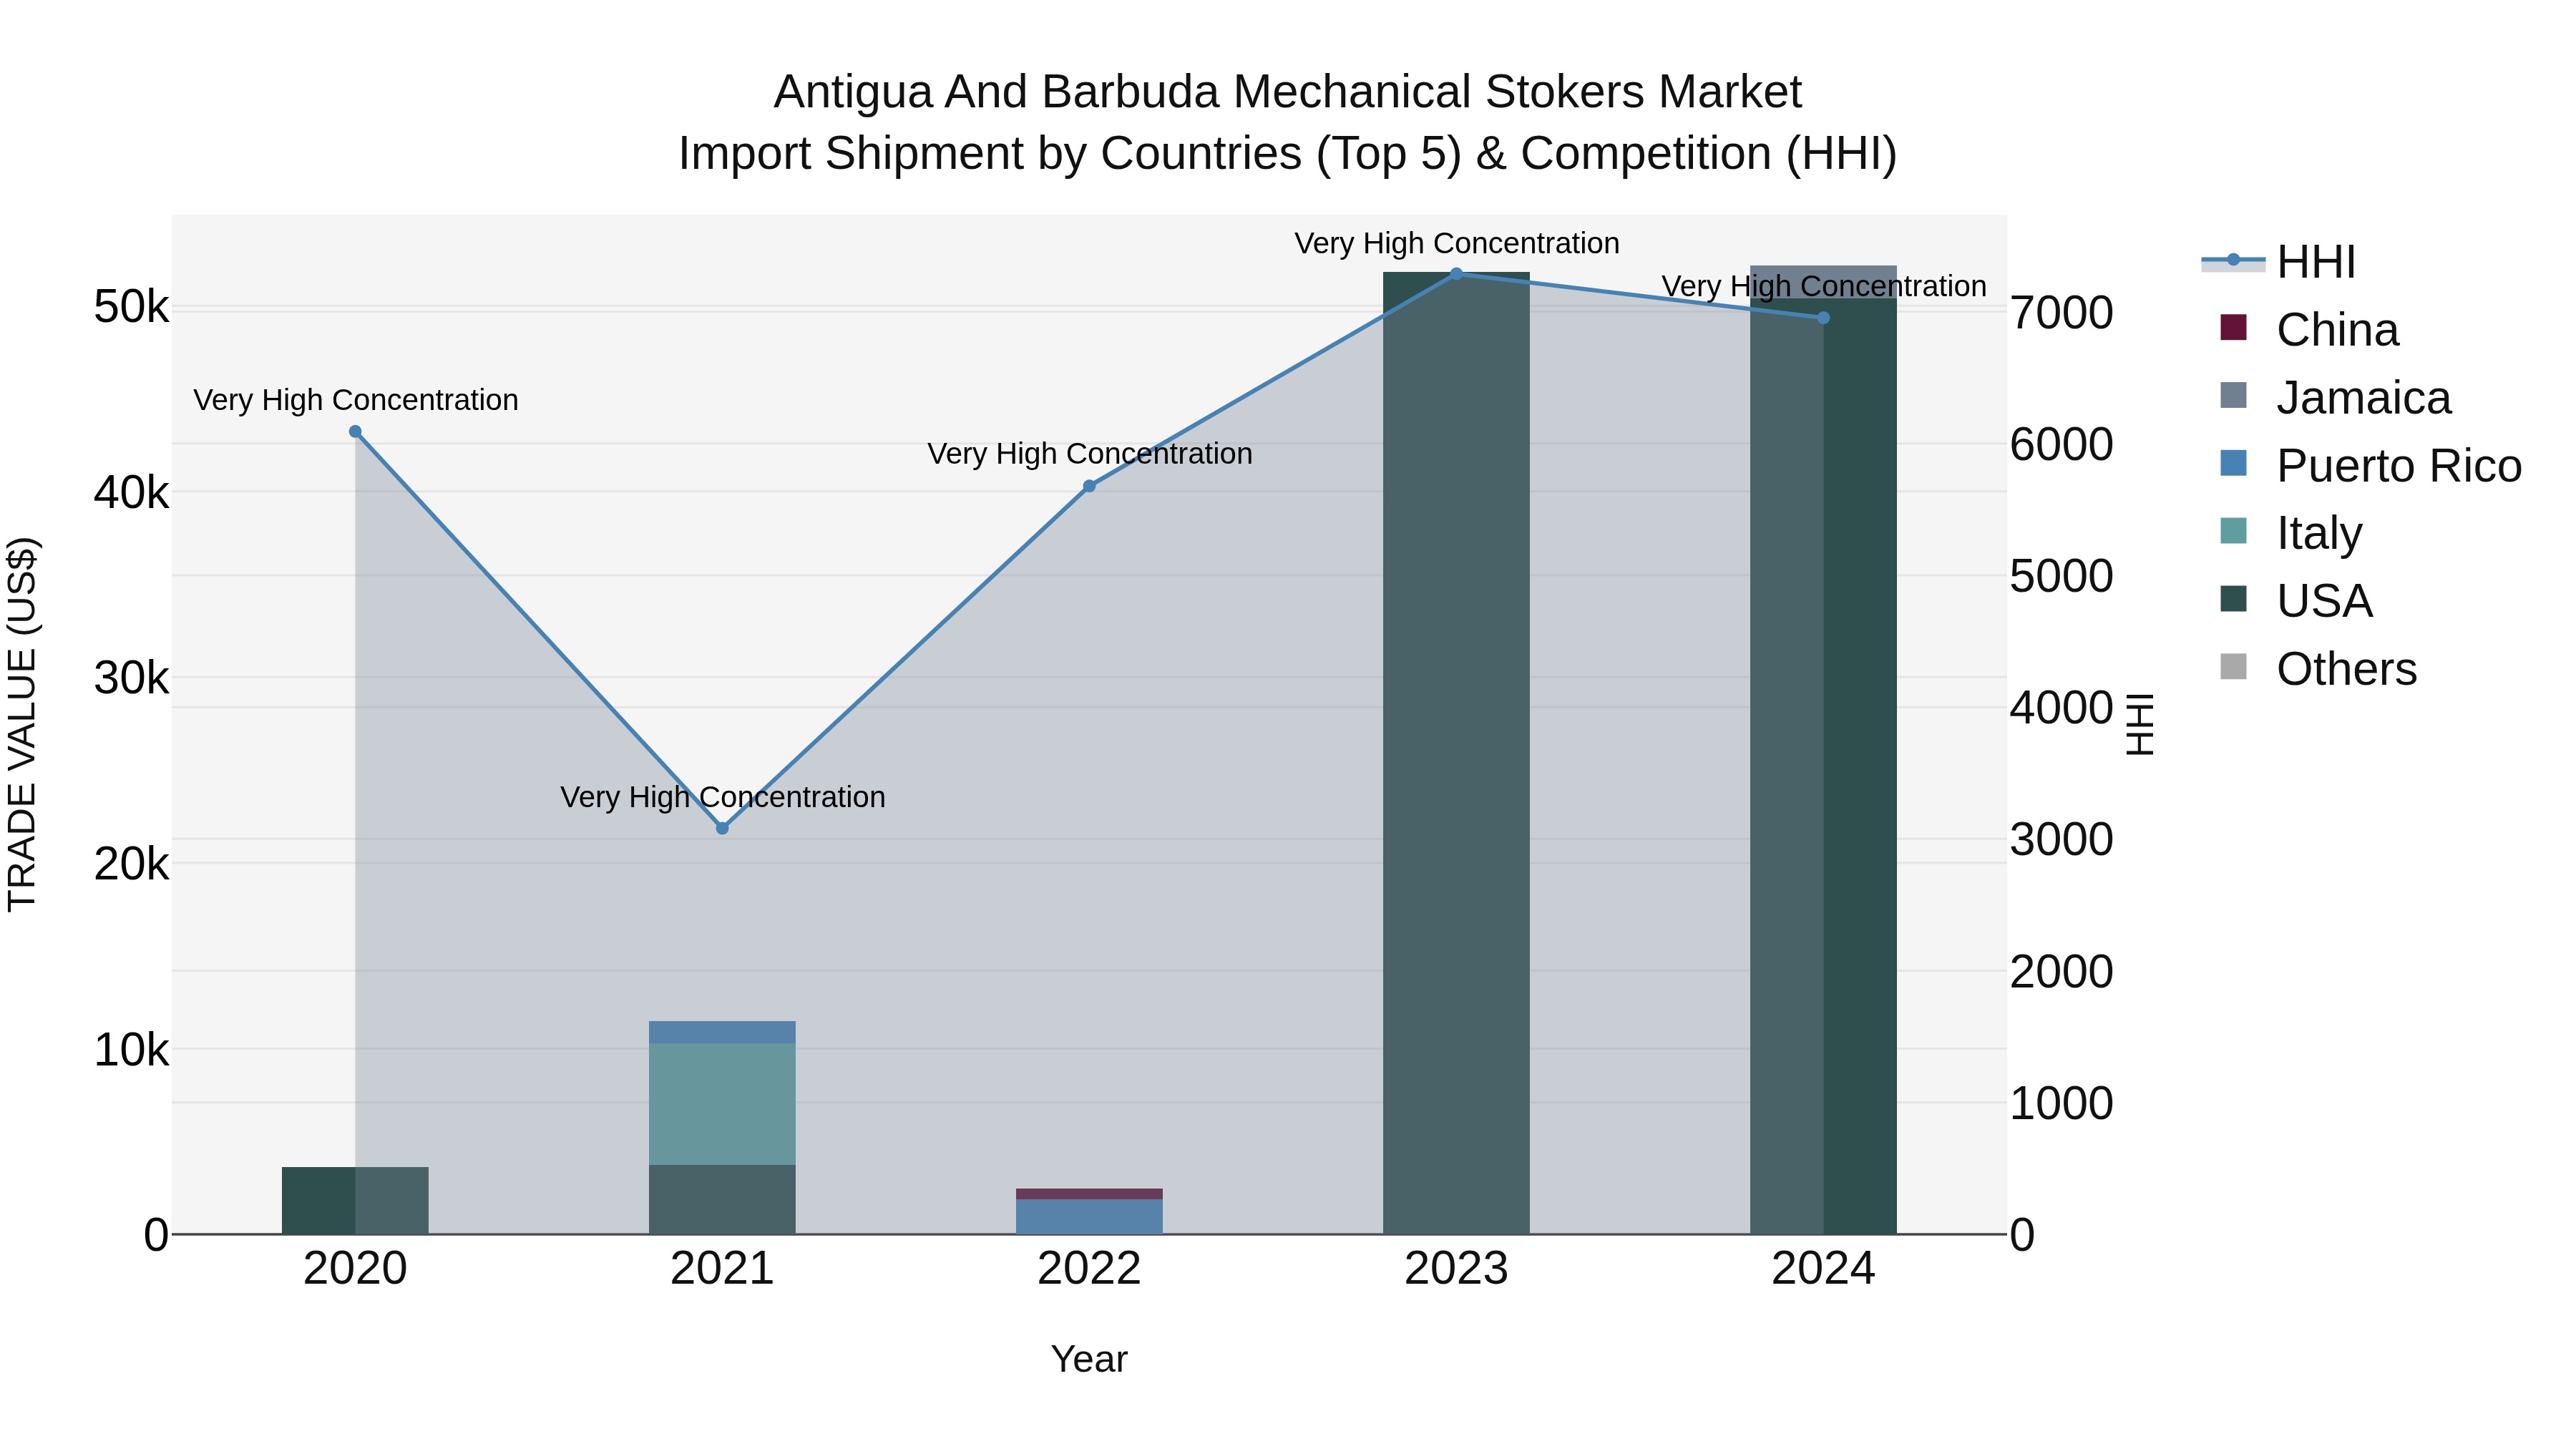The height and width of the screenshot is (1449, 2576).
Task: Click the 'Very High Concentration' annotation above 2020
Action: point(355,400)
